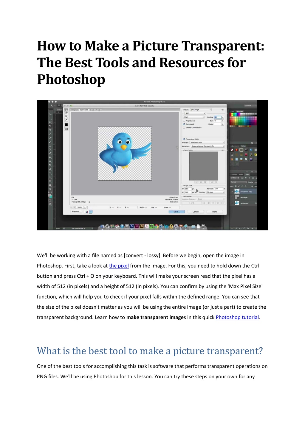Click the black eyedropper color swatch

pos(66,125)
